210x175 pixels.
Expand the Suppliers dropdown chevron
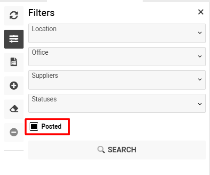pyautogui.click(x=200, y=79)
